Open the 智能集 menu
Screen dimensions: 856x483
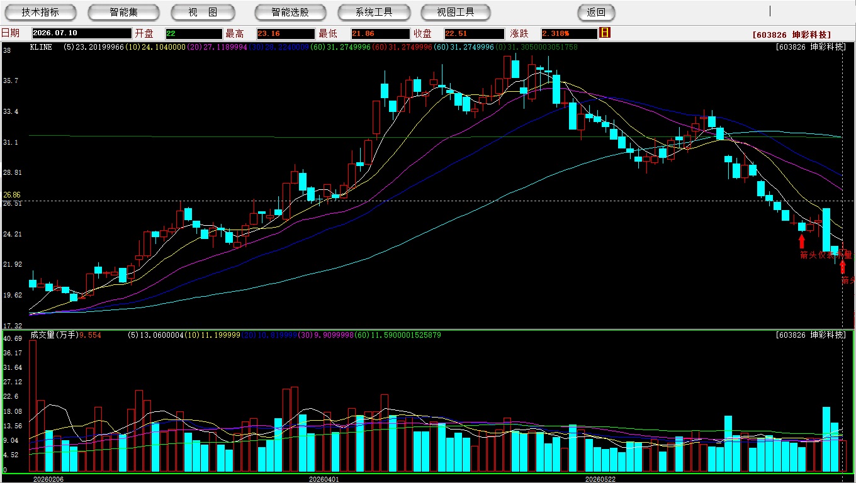point(123,12)
